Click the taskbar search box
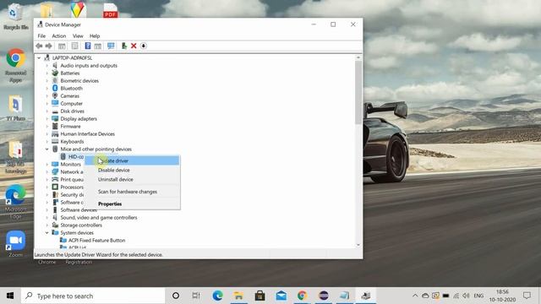The width and height of the screenshot is (541, 304). click(x=93, y=296)
